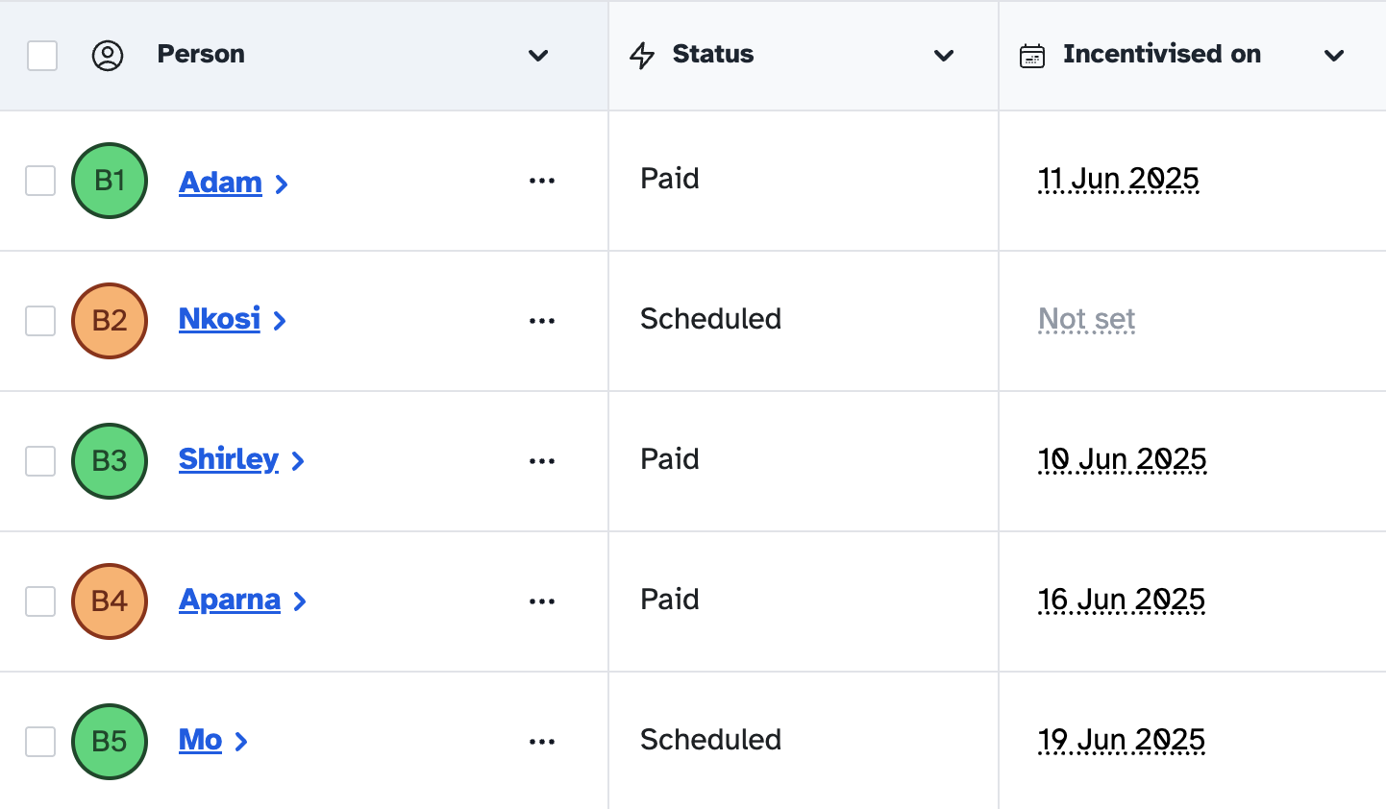Open Adam's profile link
The image size is (1386, 809).
coord(220,182)
